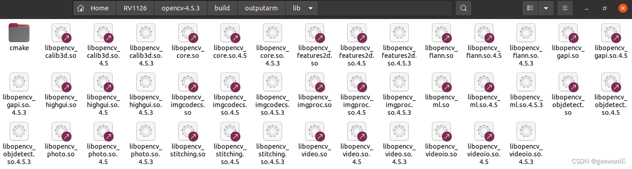Select libopencv_photo.so.4.5 file icon
This screenshot has height=169, width=632.
tap(103, 131)
